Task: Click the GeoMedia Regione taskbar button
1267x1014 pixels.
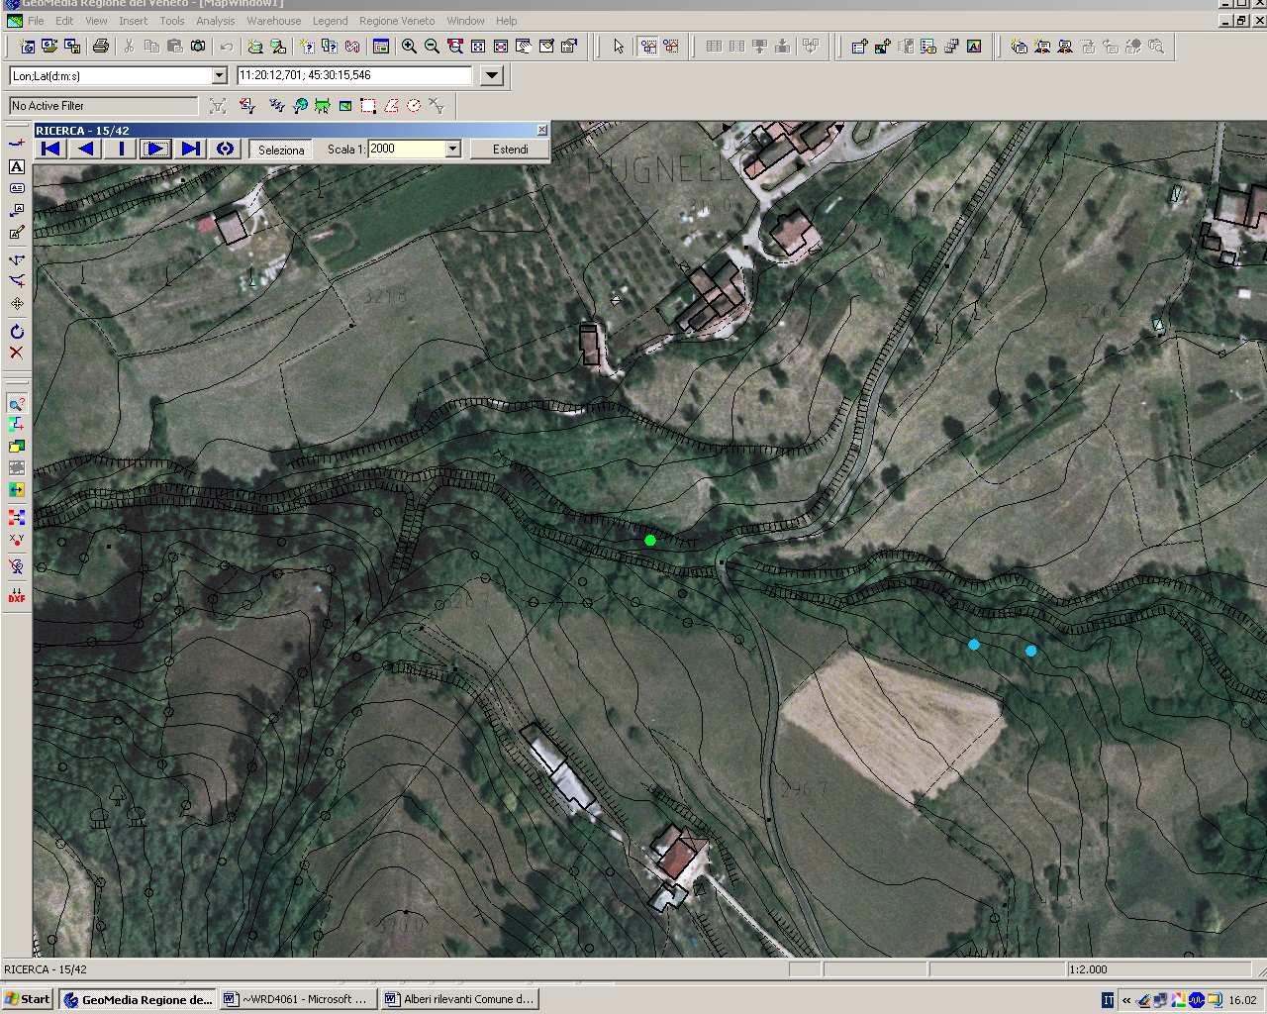Action: pyautogui.click(x=138, y=999)
